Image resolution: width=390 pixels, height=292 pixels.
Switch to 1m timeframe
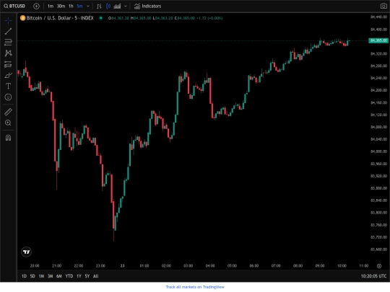tap(51, 6)
